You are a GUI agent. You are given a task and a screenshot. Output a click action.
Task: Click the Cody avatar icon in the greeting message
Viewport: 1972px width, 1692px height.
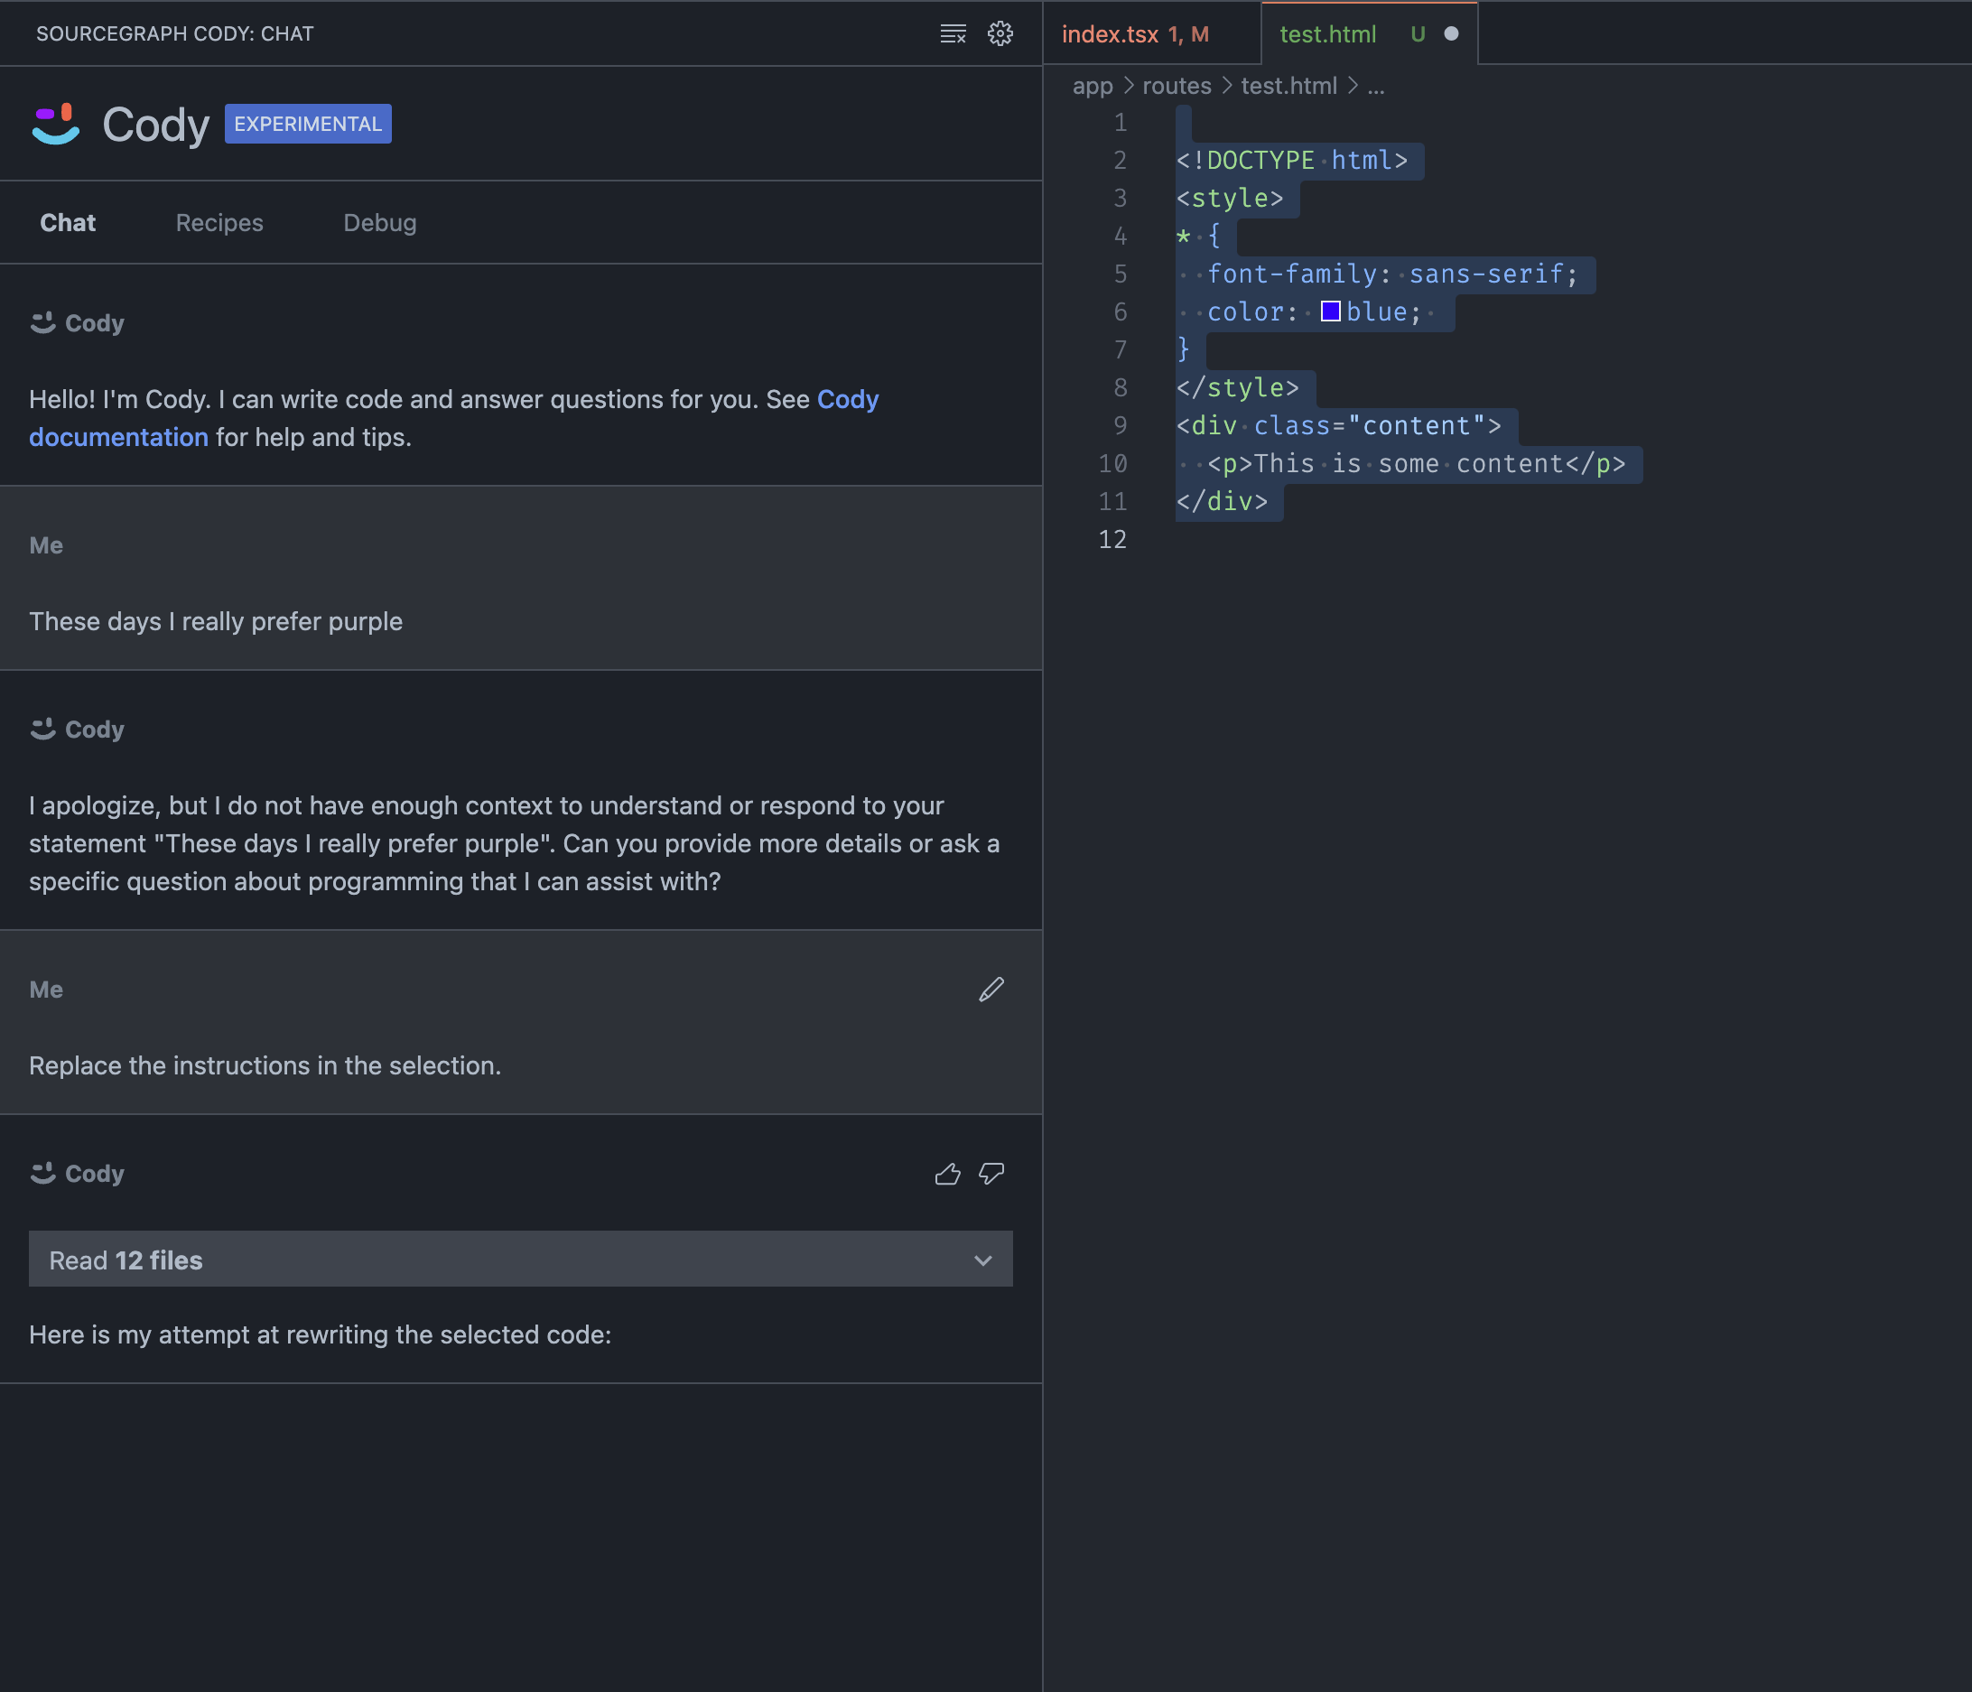tap(42, 323)
